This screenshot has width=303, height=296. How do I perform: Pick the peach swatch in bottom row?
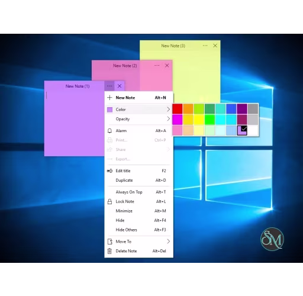point(188,130)
